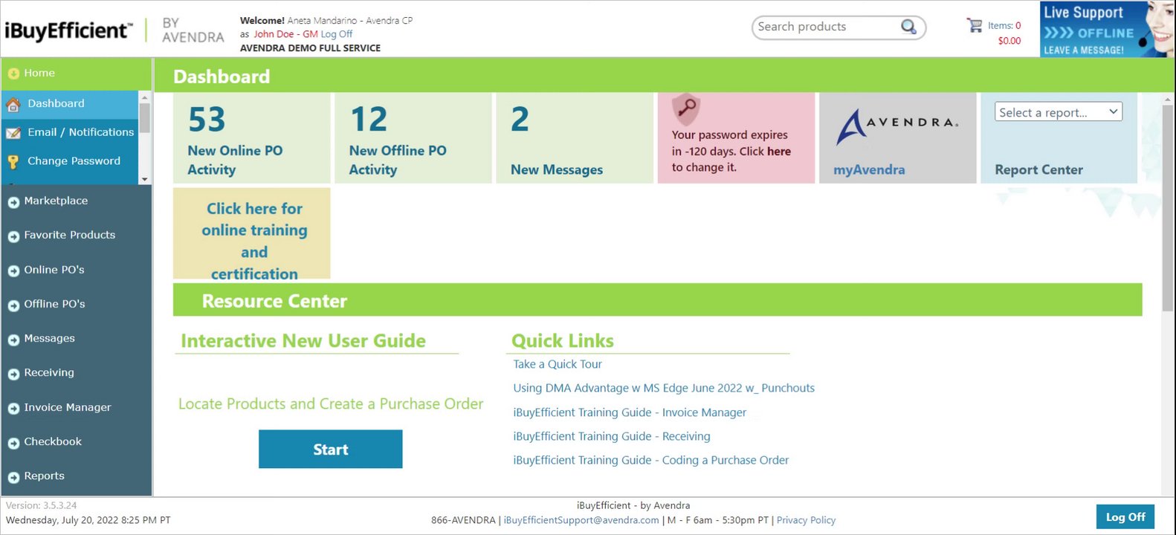The width and height of the screenshot is (1176, 535).
Task: Open the Home menu section
Action: [77, 73]
